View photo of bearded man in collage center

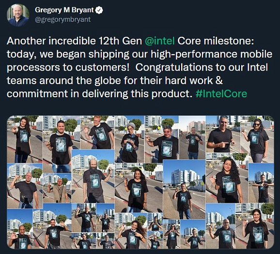[93, 176]
